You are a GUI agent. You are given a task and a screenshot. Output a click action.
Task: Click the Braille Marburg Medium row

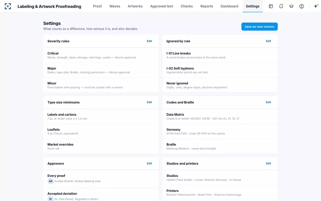point(220,146)
